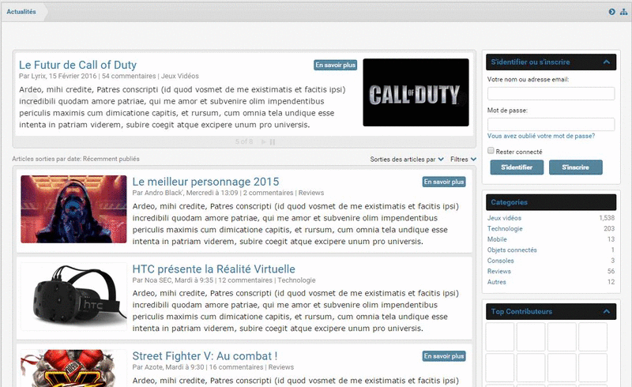Open the Filtres dropdown
Viewport: 632px width, 387px height.
(463, 160)
